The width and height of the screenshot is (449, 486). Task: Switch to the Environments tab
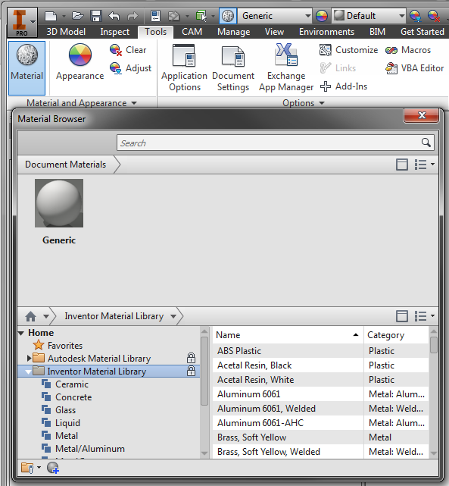pos(326,32)
